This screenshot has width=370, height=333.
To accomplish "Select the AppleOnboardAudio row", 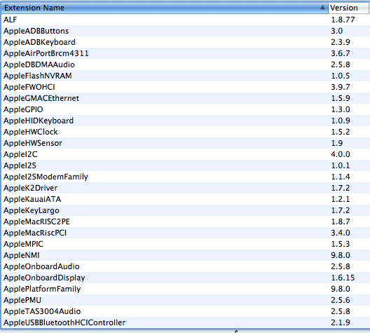I will click(186, 266).
